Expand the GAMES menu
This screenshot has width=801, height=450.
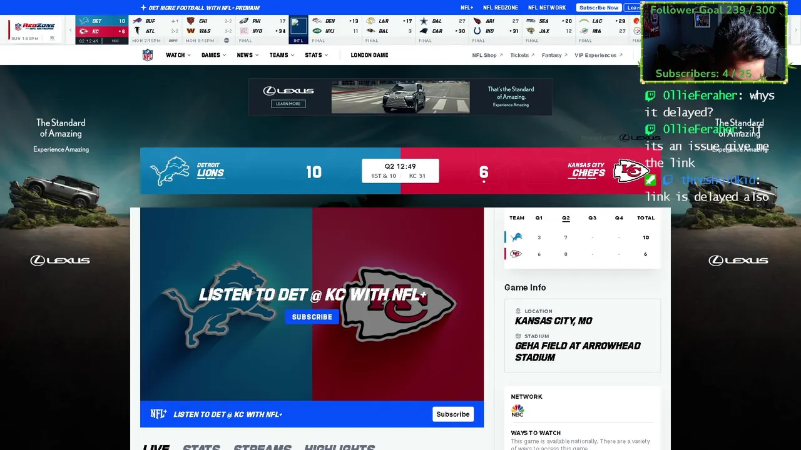214,55
